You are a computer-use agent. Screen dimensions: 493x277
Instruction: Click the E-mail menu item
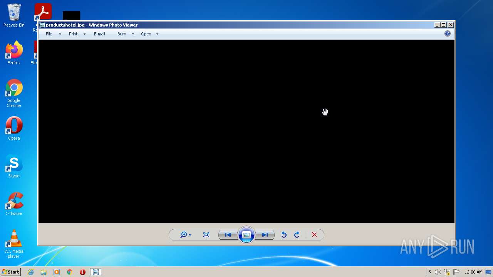(99, 34)
